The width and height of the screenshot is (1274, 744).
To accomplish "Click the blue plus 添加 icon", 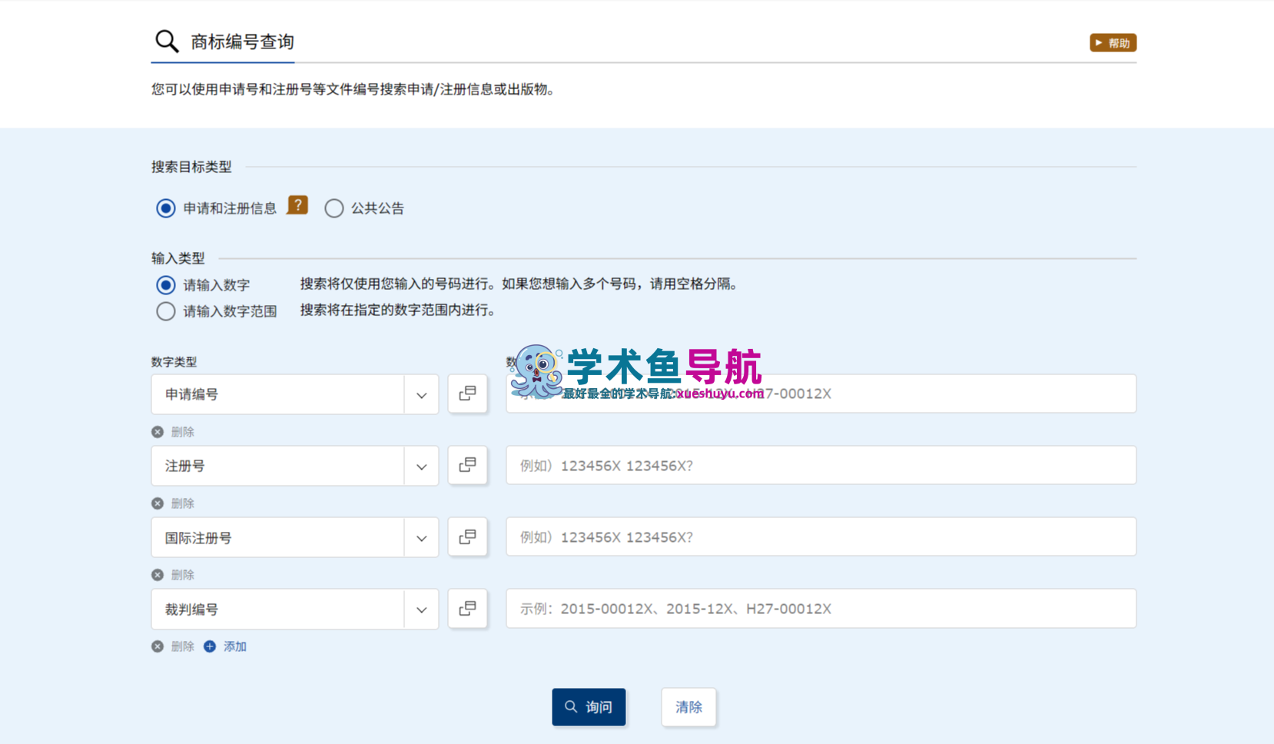I will click(210, 646).
